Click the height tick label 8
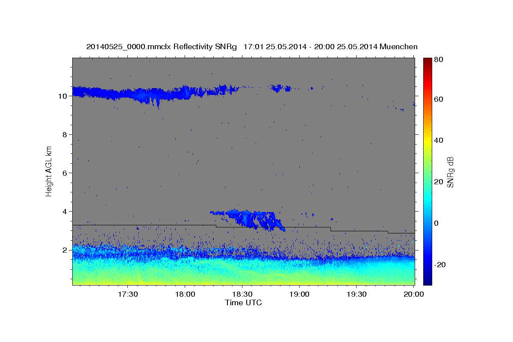 [65, 135]
